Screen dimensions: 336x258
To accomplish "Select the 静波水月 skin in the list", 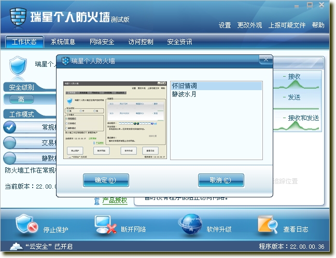I will tap(216, 94).
